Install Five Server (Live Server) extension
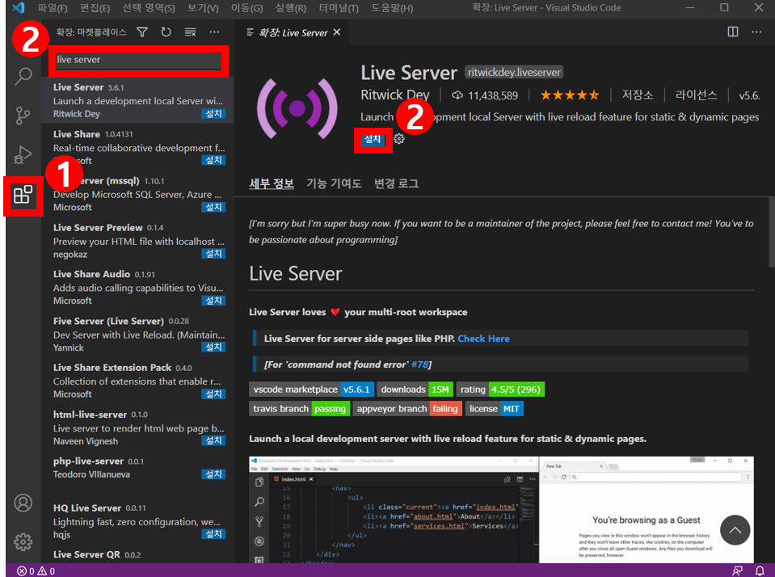The height and width of the screenshot is (577, 775). (x=213, y=347)
